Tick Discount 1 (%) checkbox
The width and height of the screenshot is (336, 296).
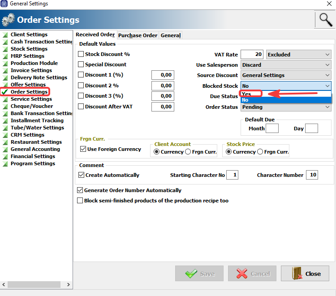(81, 74)
